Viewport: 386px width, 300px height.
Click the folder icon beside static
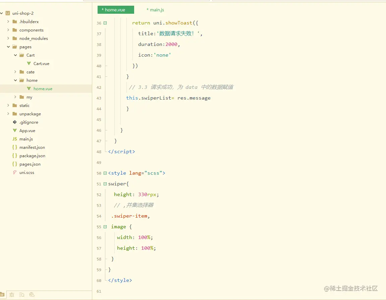(x=15, y=105)
